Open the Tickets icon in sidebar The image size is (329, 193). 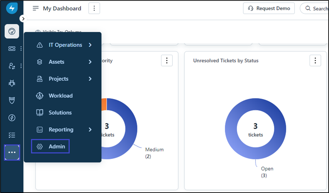[x=12, y=49]
